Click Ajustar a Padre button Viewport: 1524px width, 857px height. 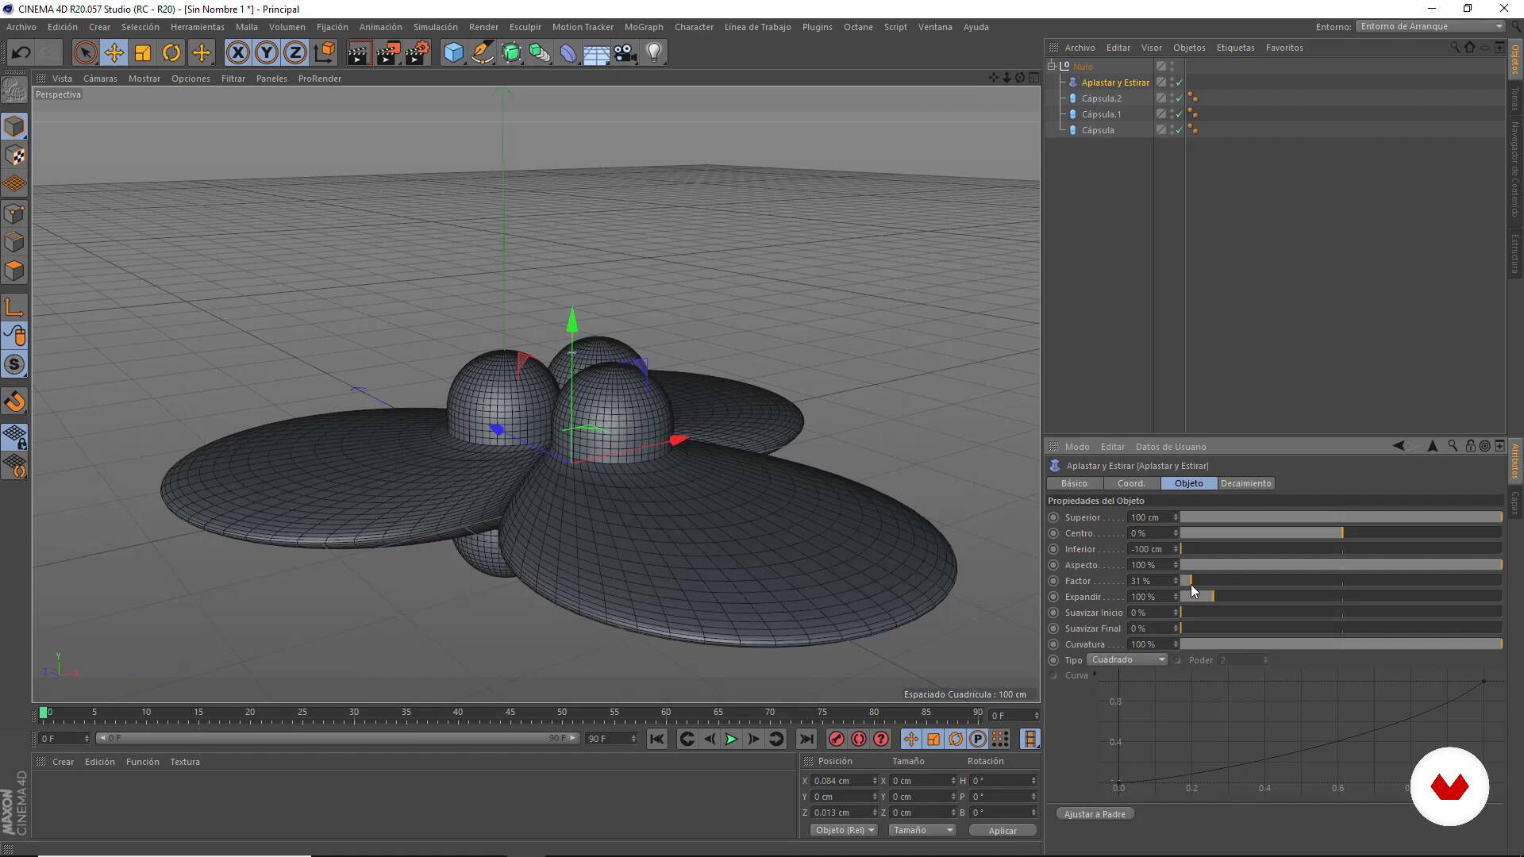(x=1095, y=814)
